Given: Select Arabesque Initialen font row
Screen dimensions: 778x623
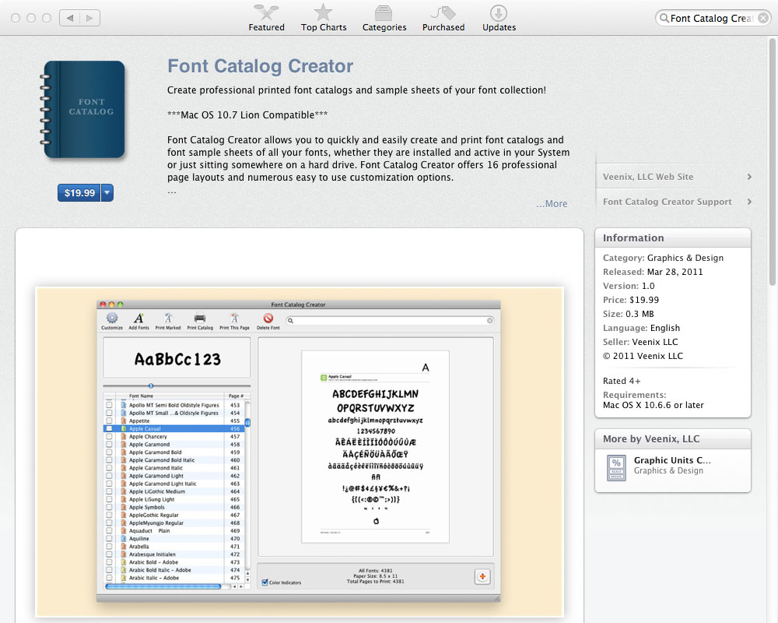Looking at the screenshot, I should coord(173,554).
